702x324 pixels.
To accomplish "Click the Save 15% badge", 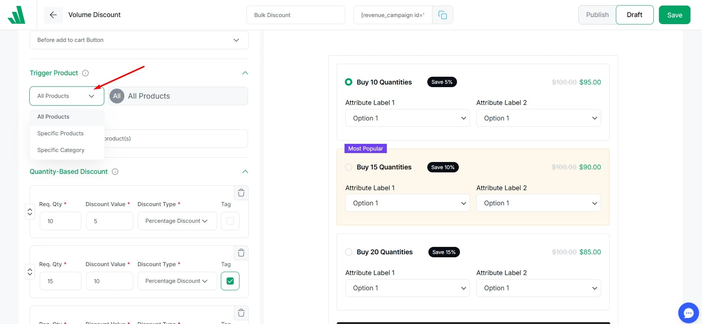I will [x=444, y=252].
